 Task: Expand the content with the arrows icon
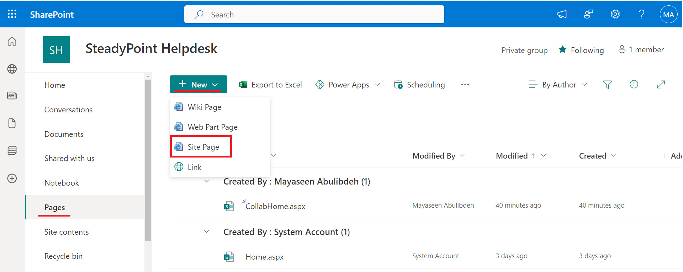coord(661,85)
